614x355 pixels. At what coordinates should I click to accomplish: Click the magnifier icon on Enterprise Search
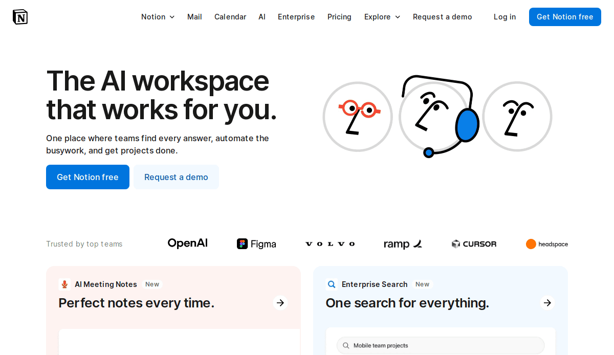click(x=331, y=284)
